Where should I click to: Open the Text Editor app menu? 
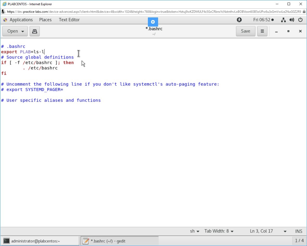[x=69, y=20]
